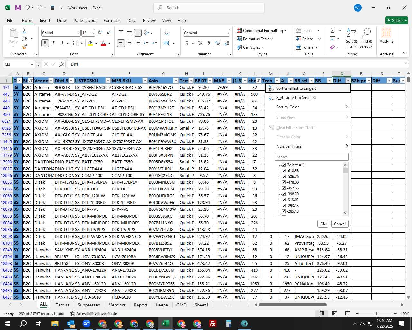Click Increase Decimal icon
412x330 pixels.
pos(218,43)
